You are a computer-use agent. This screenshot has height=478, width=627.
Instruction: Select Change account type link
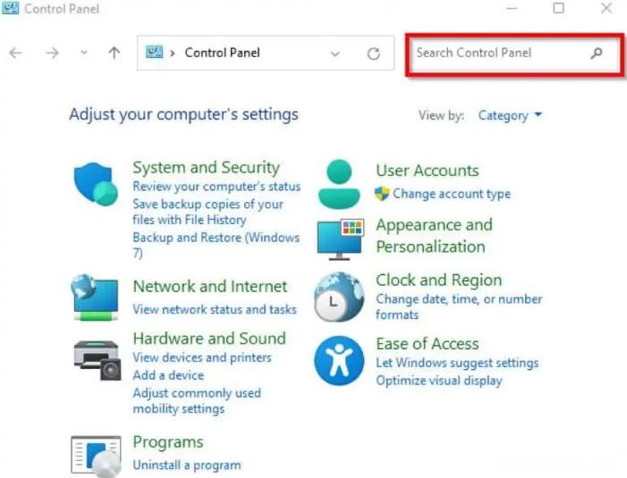452,194
